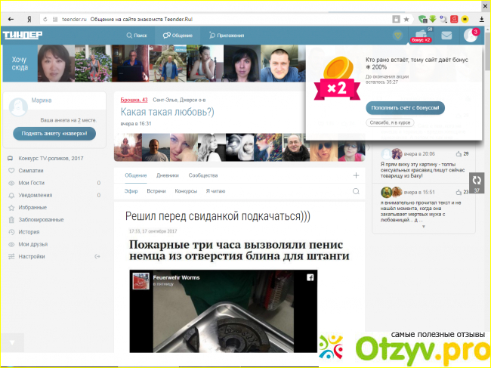Screen dimensions: 491x368
Task: Open Мои Гости in the sidebar
Action: click(32, 184)
